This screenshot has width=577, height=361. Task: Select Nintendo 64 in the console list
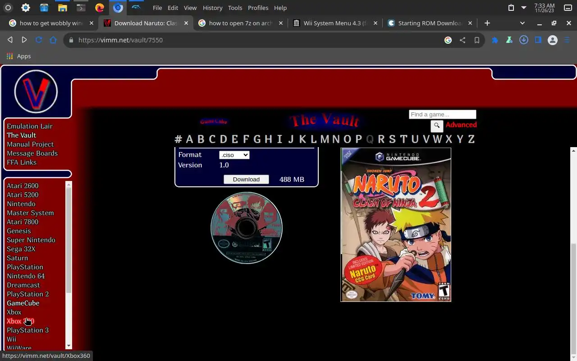click(26, 276)
